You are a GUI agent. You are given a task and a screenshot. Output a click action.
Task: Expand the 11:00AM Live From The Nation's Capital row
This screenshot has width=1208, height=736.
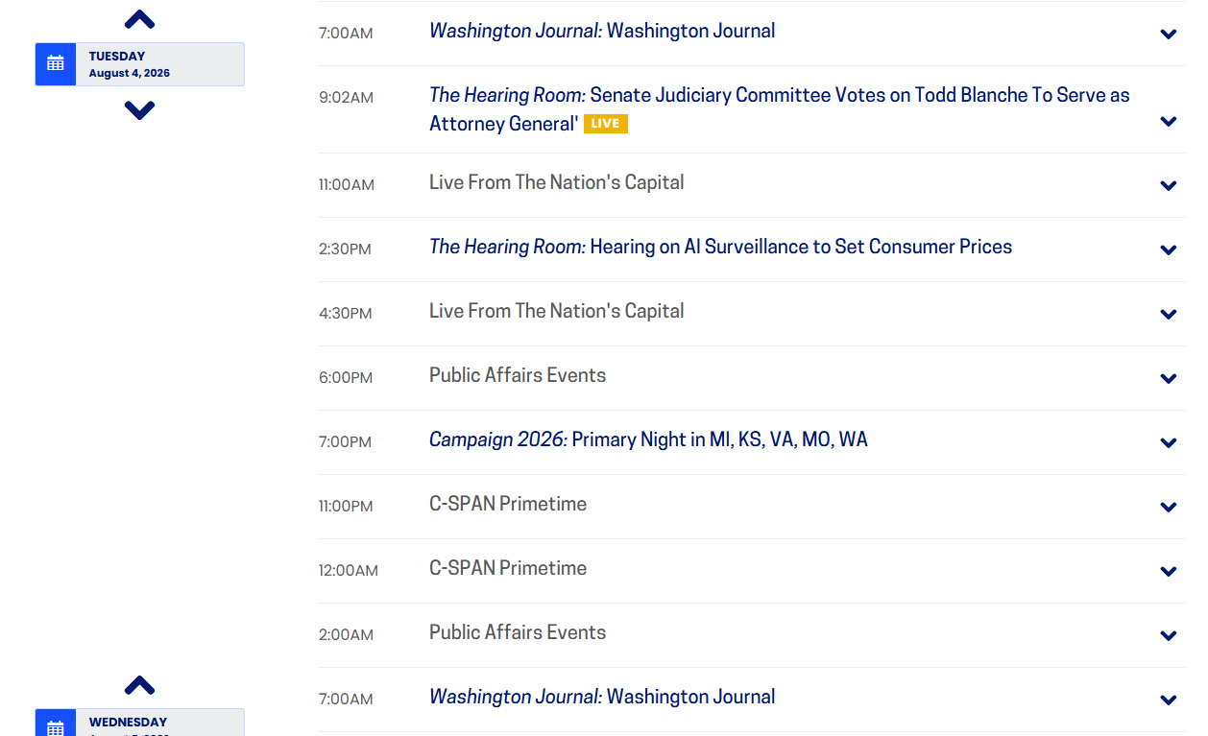point(1169,186)
